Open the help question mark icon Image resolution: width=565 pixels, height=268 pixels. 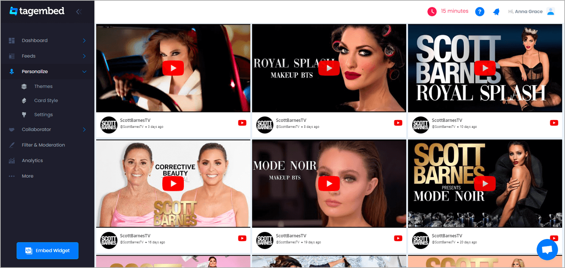click(x=480, y=11)
